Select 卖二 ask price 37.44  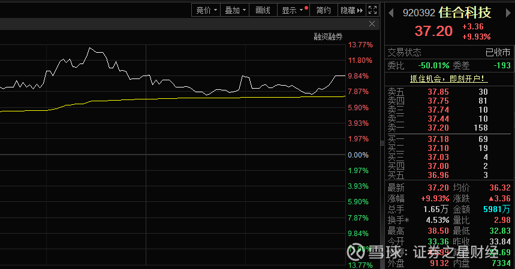[438, 119]
